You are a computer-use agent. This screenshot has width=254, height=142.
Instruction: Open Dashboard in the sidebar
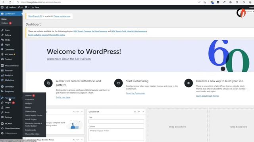tap(11, 14)
